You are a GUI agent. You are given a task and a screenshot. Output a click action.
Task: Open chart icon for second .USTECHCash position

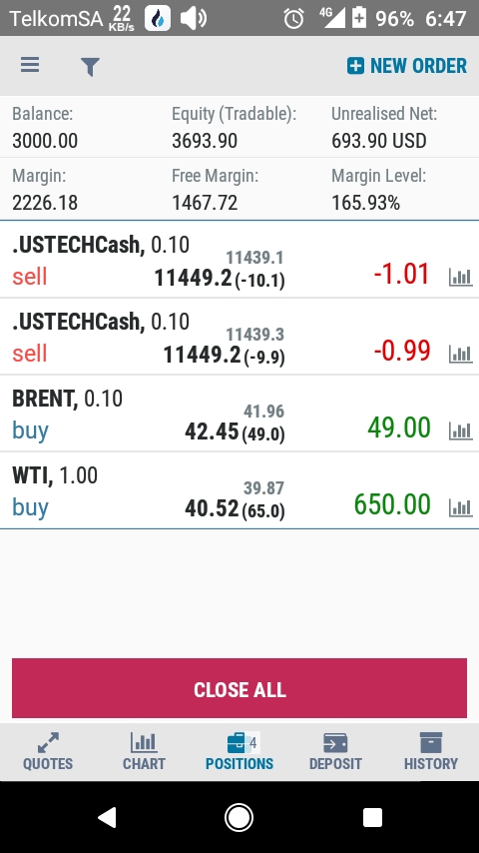click(460, 354)
